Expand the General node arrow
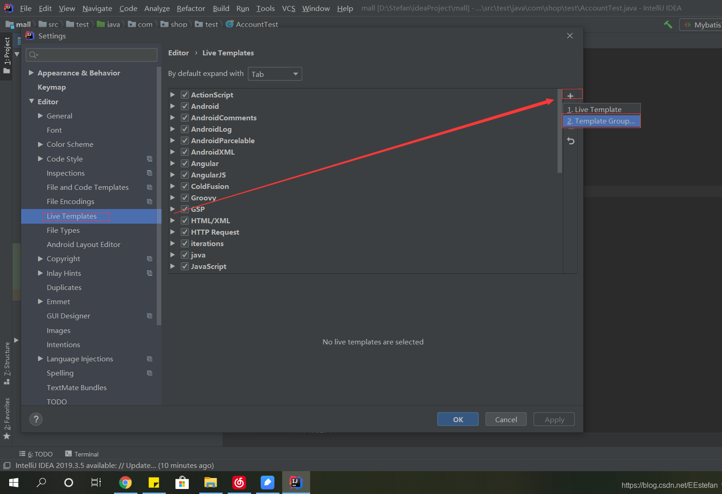 click(x=40, y=116)
